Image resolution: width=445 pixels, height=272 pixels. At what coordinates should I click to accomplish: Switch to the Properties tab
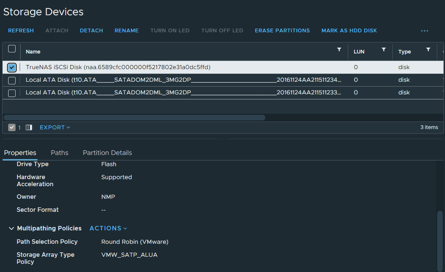click(20, 153)
